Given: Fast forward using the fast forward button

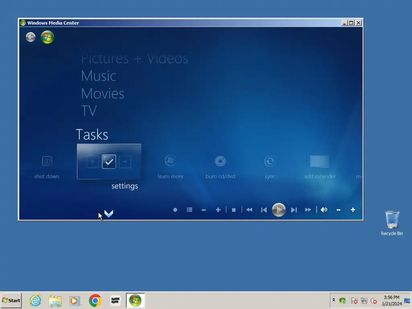Looking at the screenshot, I should click(x=308, y=210).
